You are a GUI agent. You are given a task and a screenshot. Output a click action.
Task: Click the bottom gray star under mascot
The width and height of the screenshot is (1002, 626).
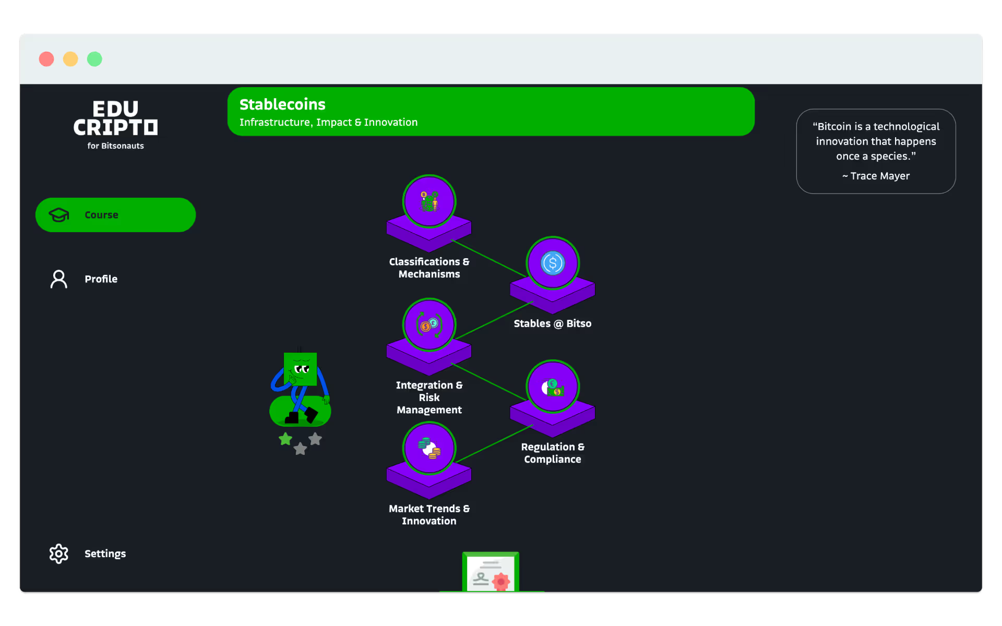[x=300, y=449]
